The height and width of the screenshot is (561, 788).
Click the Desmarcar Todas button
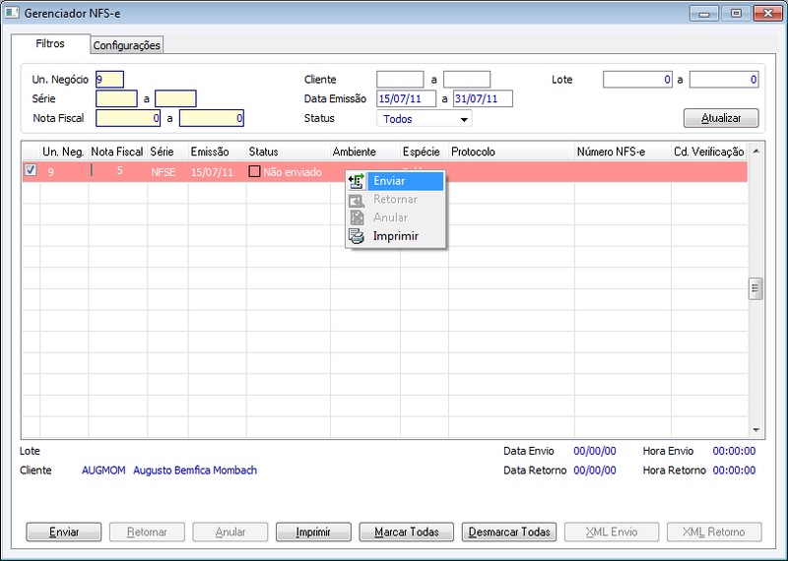(x=509, y=531)
